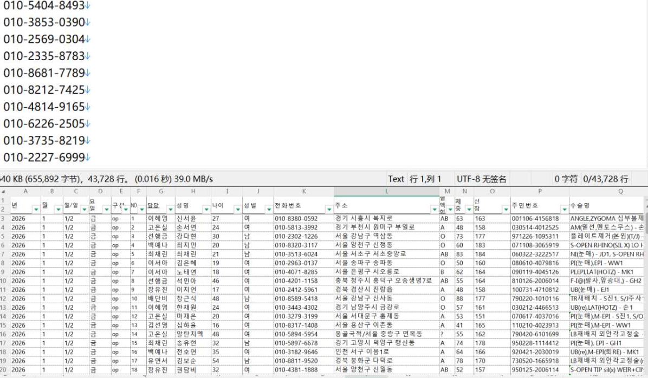Open filter dropdown for 주소 column
The height and width of the screenshot is (378, 648).
coord(435,210)
